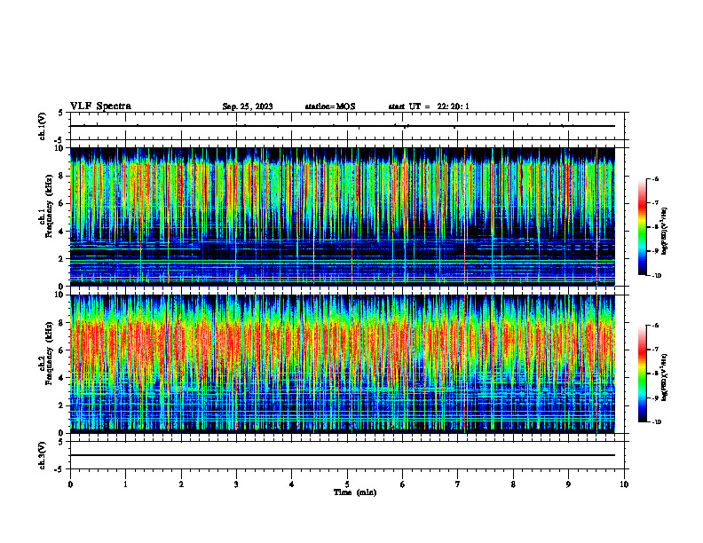Viewport: 703px width, 543px height.
Task: Click inside the ch.1 spectrogram panel
Action: (x=343, y=216)
